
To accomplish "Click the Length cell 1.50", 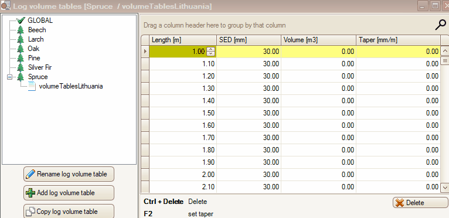I will (183, 113).
